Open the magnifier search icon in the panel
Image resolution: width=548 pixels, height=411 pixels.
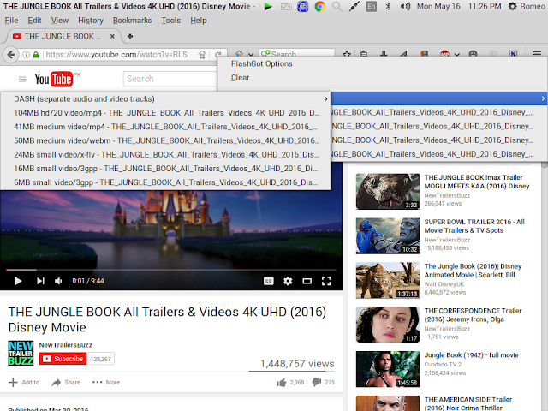click(x=337, y=6)
